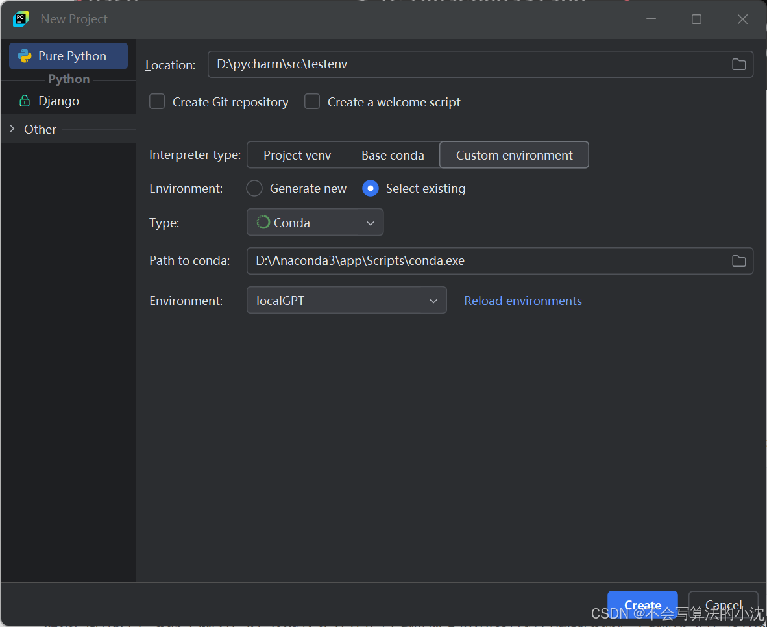767x627 pixels.
Task: Select Pure Python project type
Action: pyautogui.click(x=69, y=56)
